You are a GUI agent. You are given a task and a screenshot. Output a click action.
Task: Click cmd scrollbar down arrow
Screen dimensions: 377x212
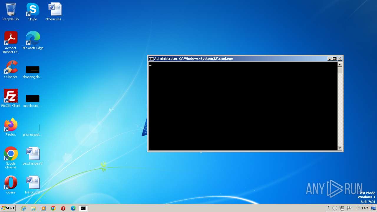(340, 148)
